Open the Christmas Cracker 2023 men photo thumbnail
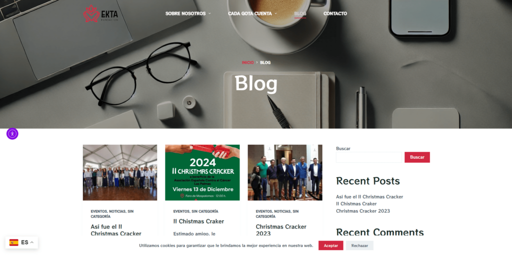 tap(285, 173)
